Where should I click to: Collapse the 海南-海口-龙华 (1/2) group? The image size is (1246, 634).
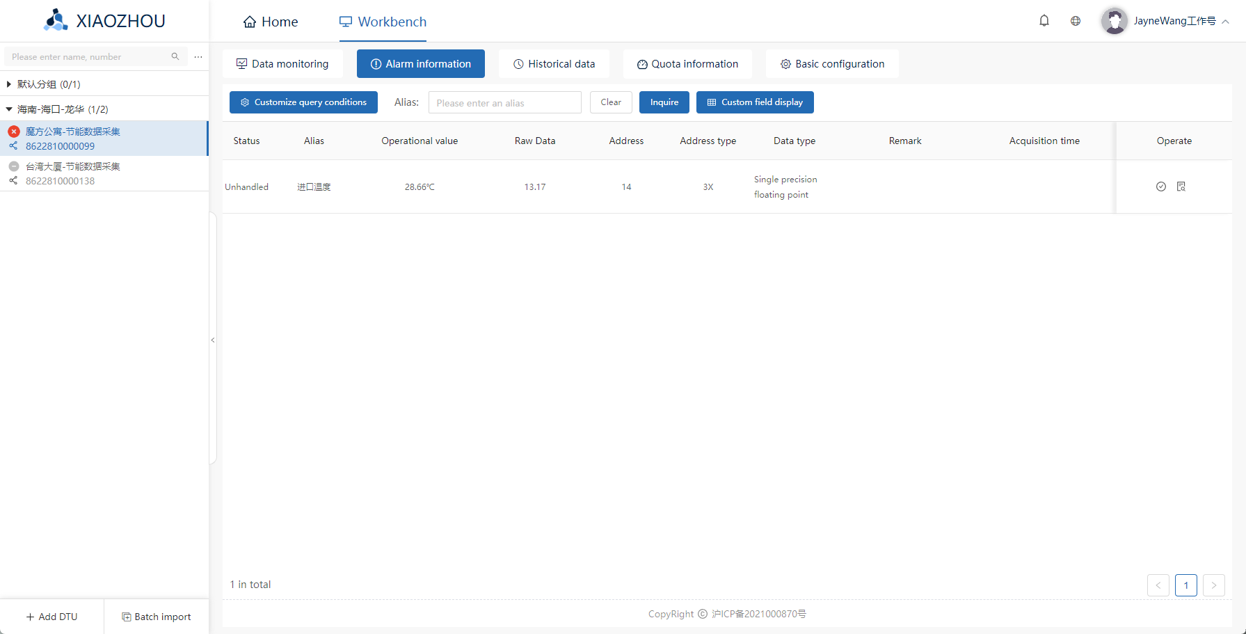[8, 109]
